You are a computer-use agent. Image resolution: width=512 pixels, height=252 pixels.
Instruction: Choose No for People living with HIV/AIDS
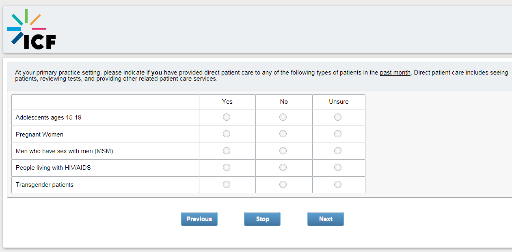[x=283, y=167]
